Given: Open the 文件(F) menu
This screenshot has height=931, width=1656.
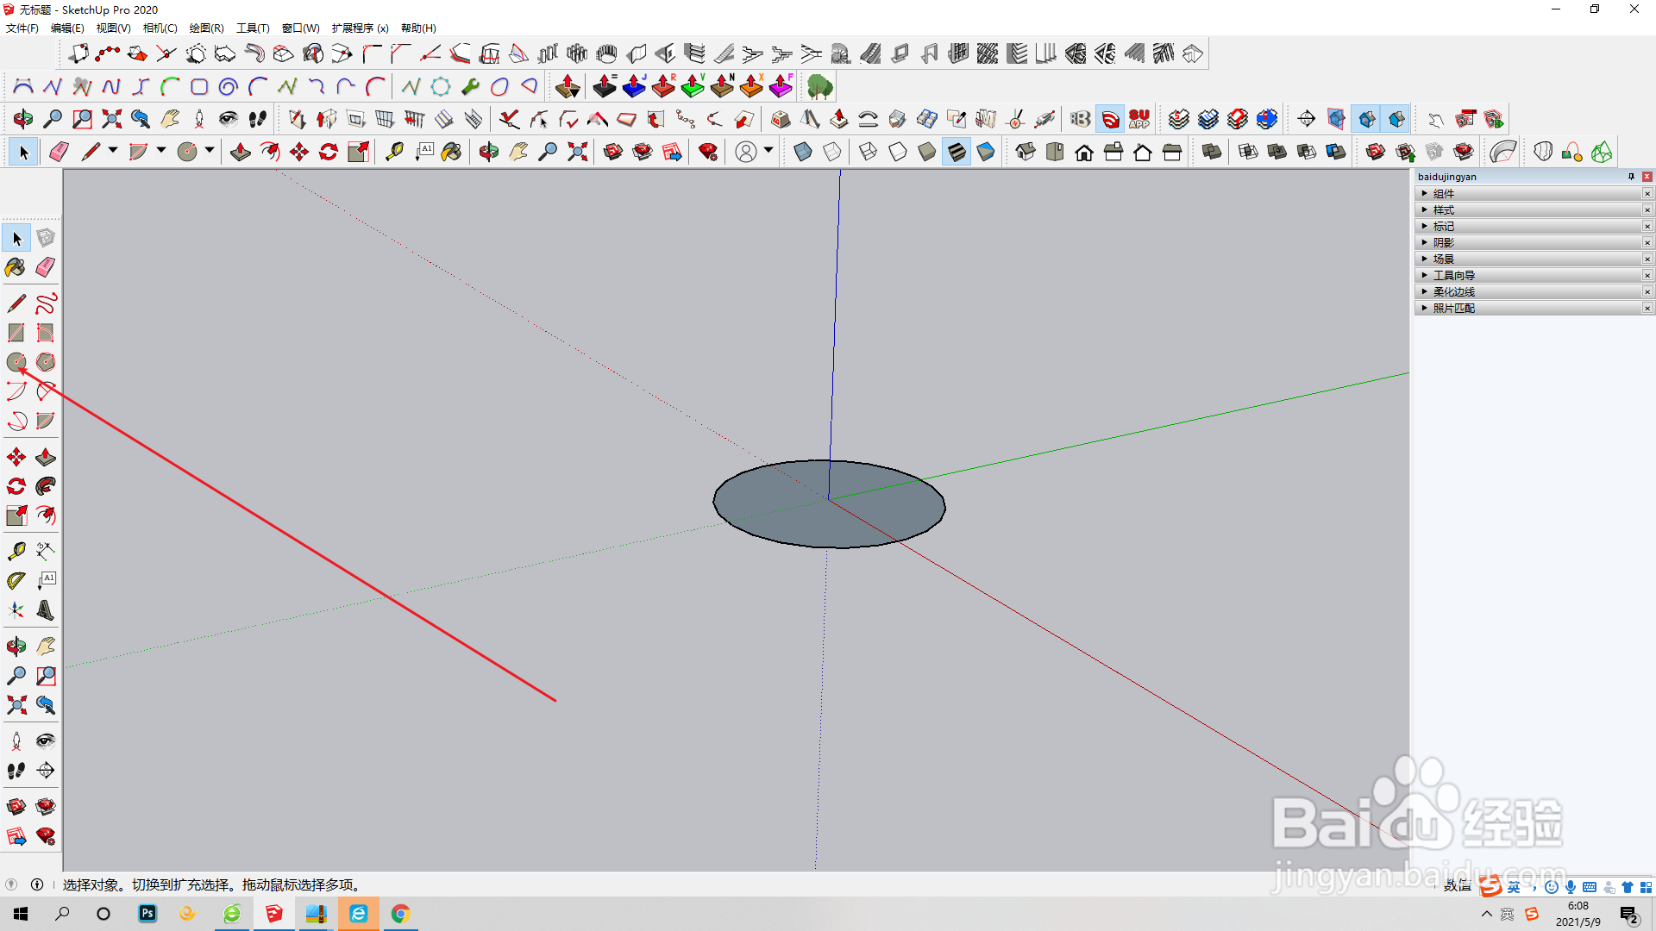Looking at the screenshot, I should tap(22, 28).
